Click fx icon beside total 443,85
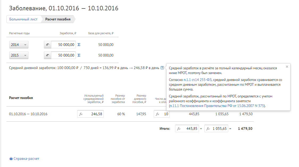The image size is (299, 167). pyautogui.click(x=179, y=129)
